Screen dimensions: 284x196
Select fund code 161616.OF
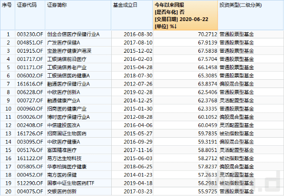coord(30,84)
